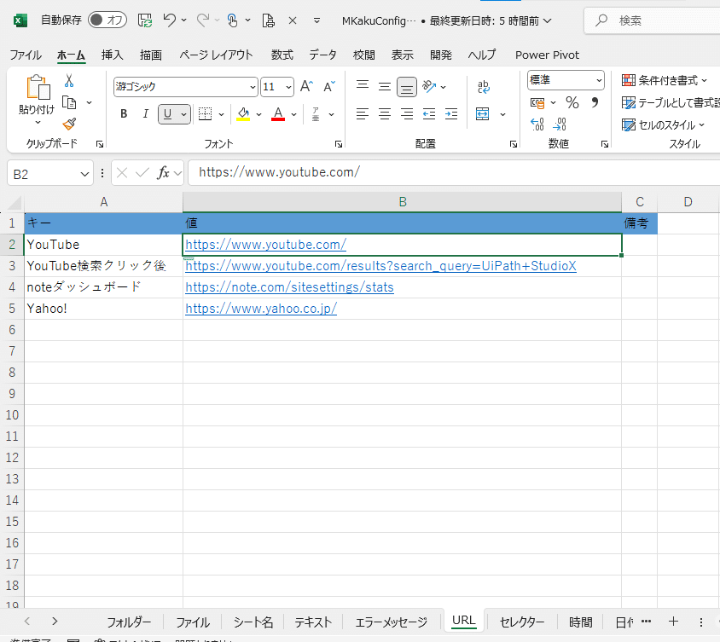720x642 pixels.
Task: Open 条件付き書式 conditional formatting
Action: point(665,81)
